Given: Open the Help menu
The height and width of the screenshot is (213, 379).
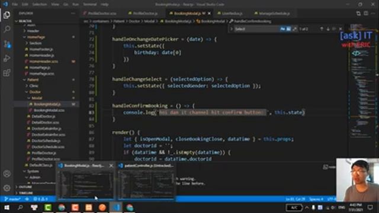Looking at the screenshot, I should coord(104,4).
